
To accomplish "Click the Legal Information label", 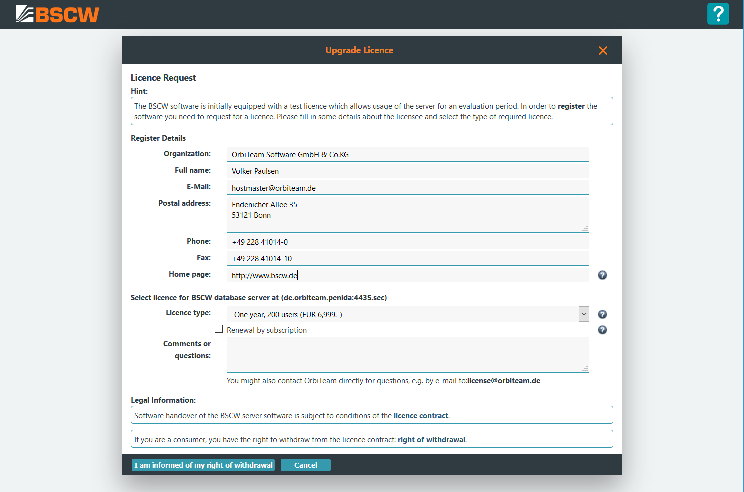I will coord(163,400).
